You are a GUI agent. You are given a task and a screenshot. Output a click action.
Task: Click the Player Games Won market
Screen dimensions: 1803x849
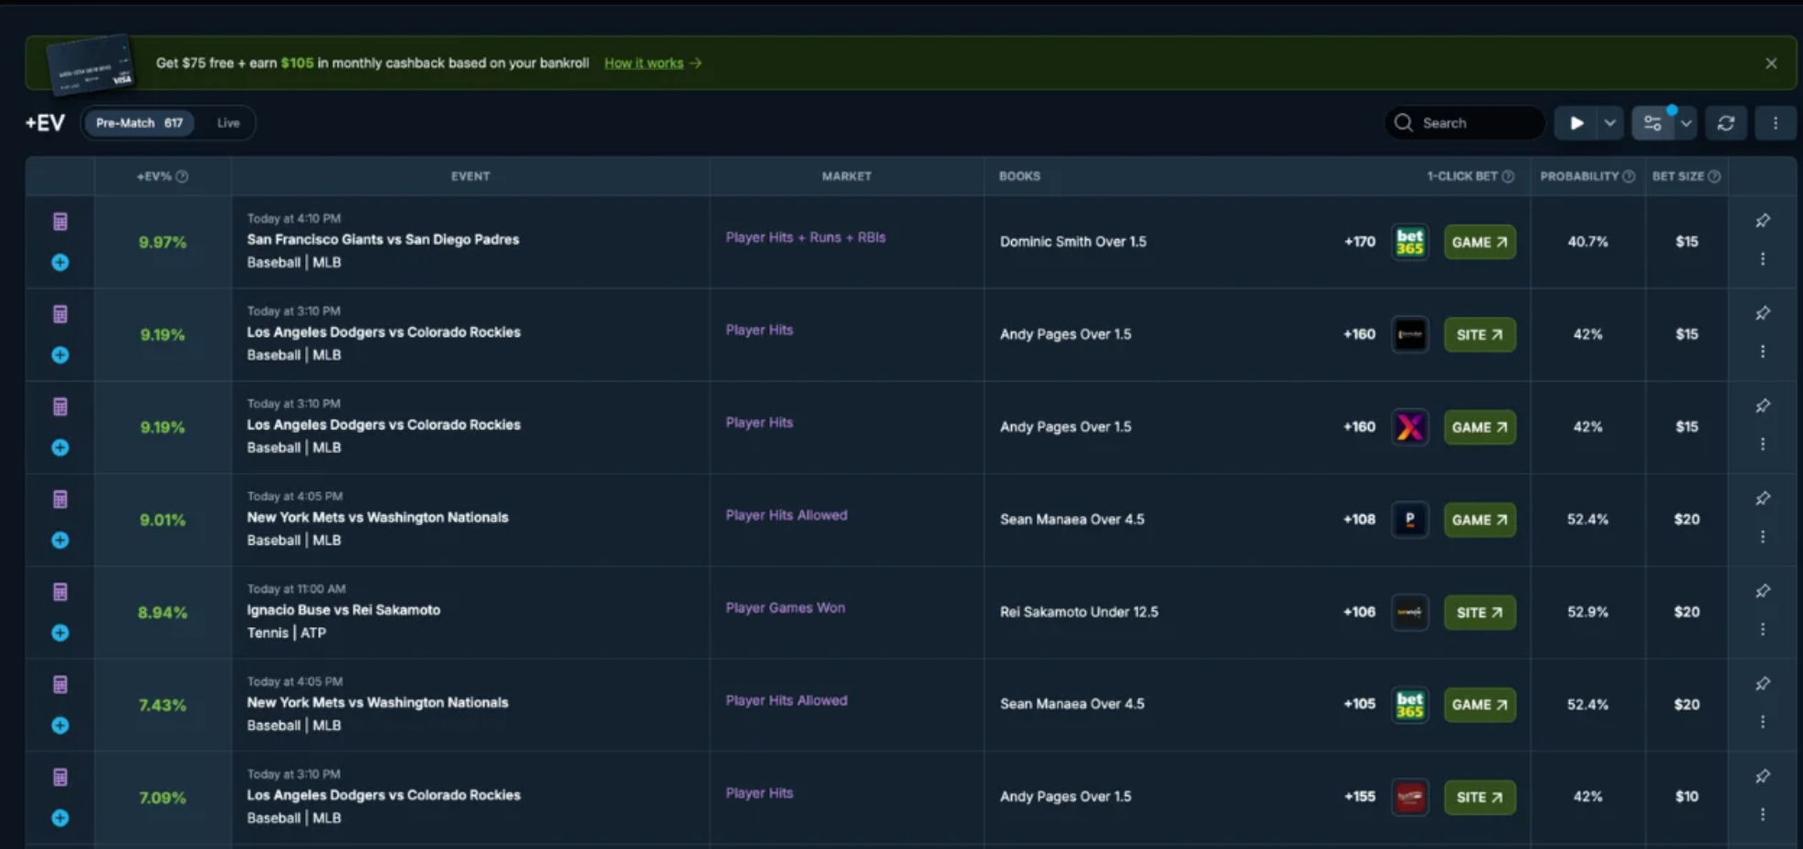pos(785,608)
